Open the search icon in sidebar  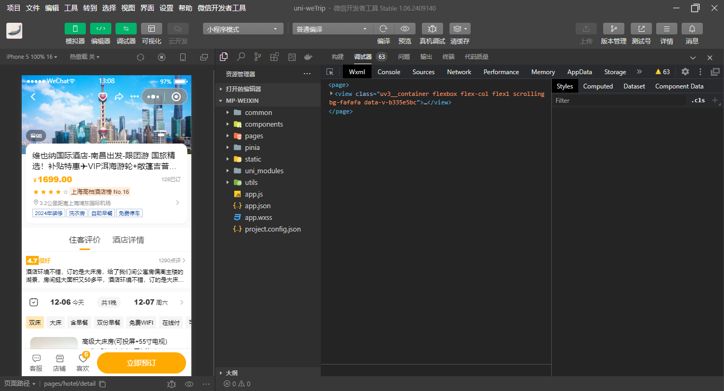[241, 57]
